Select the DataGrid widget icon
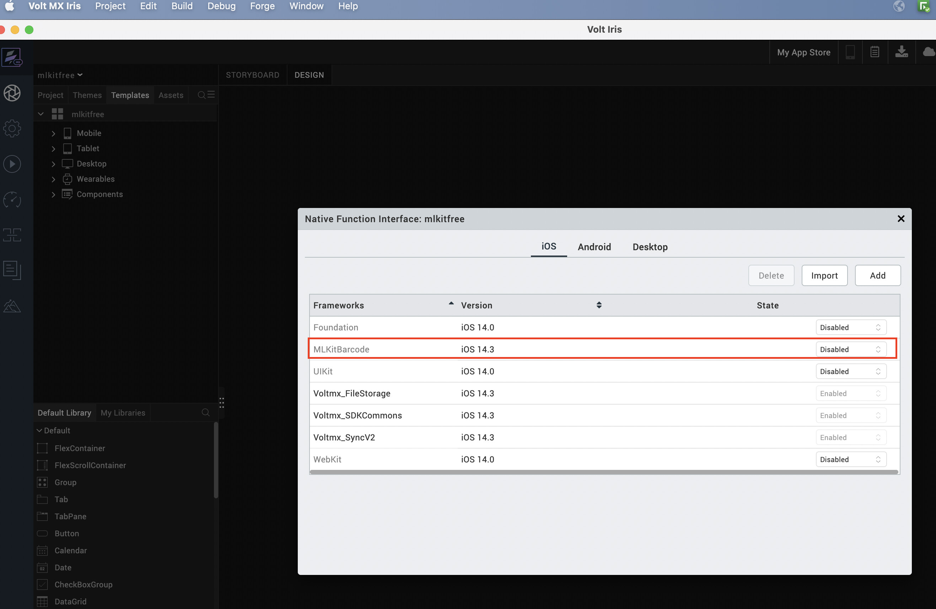This screenshot has height=609, width=936. point(42,602)
